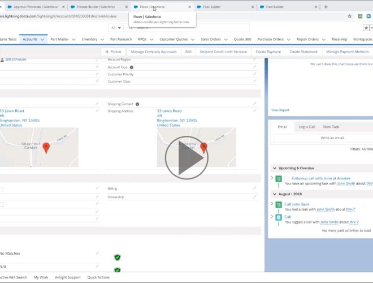Open a new browser tab with plus icon
Image resolution: width=373 pixels, height=283 pixels.
pos(326,7)
